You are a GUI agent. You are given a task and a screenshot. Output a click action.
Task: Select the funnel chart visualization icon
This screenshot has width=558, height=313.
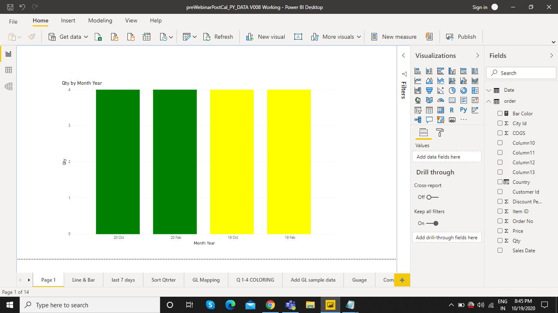pos(429,90)
